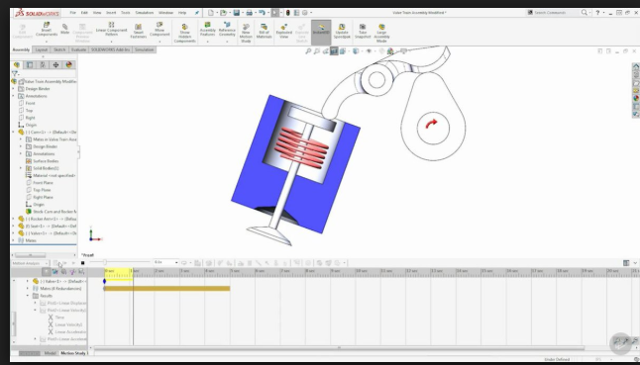Open the Motion Analysis study type dropdown

[30, 263]
